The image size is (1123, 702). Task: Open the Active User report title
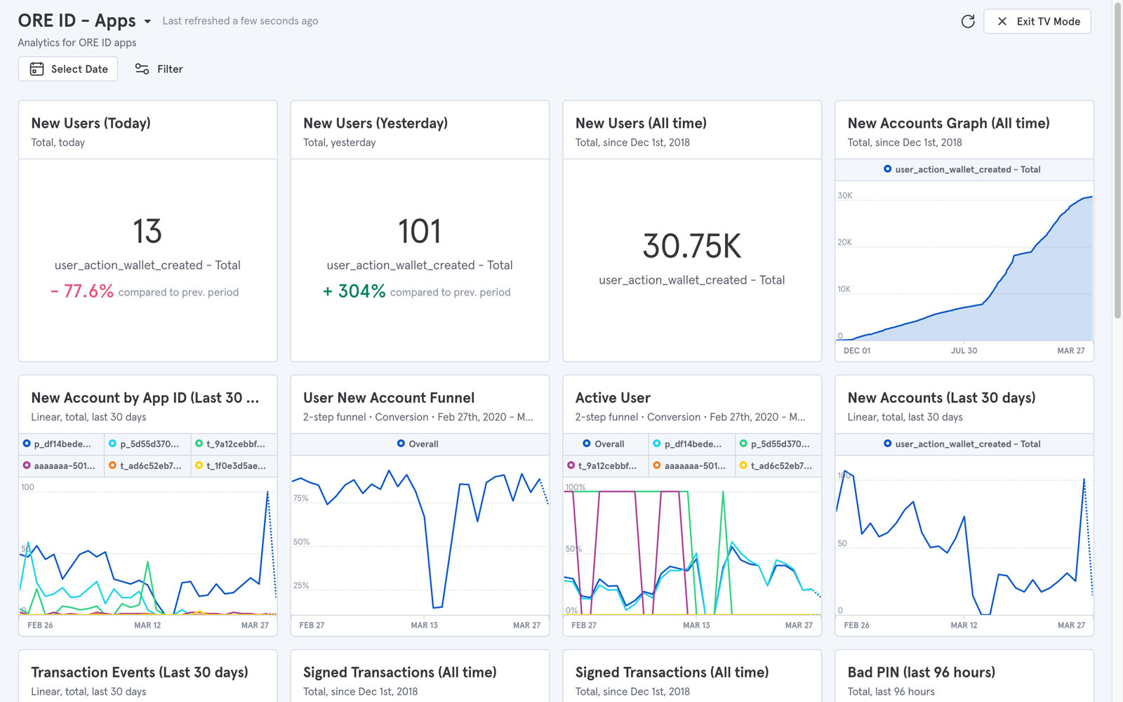coord(613,397)
